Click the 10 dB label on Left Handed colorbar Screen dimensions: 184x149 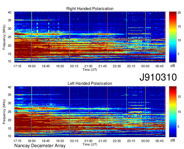point(179,112)
